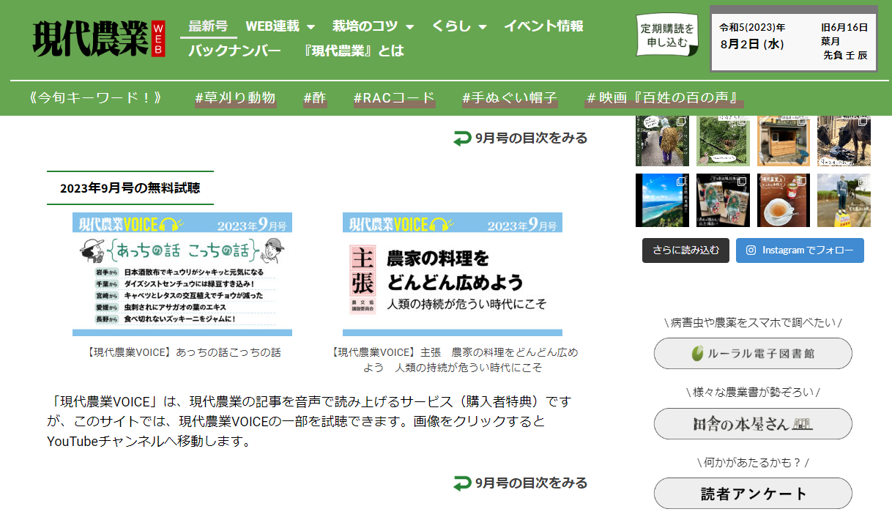Click the green return arrow beside 9月号の目次をみる
Screen dimensions: 892x520
461,138
